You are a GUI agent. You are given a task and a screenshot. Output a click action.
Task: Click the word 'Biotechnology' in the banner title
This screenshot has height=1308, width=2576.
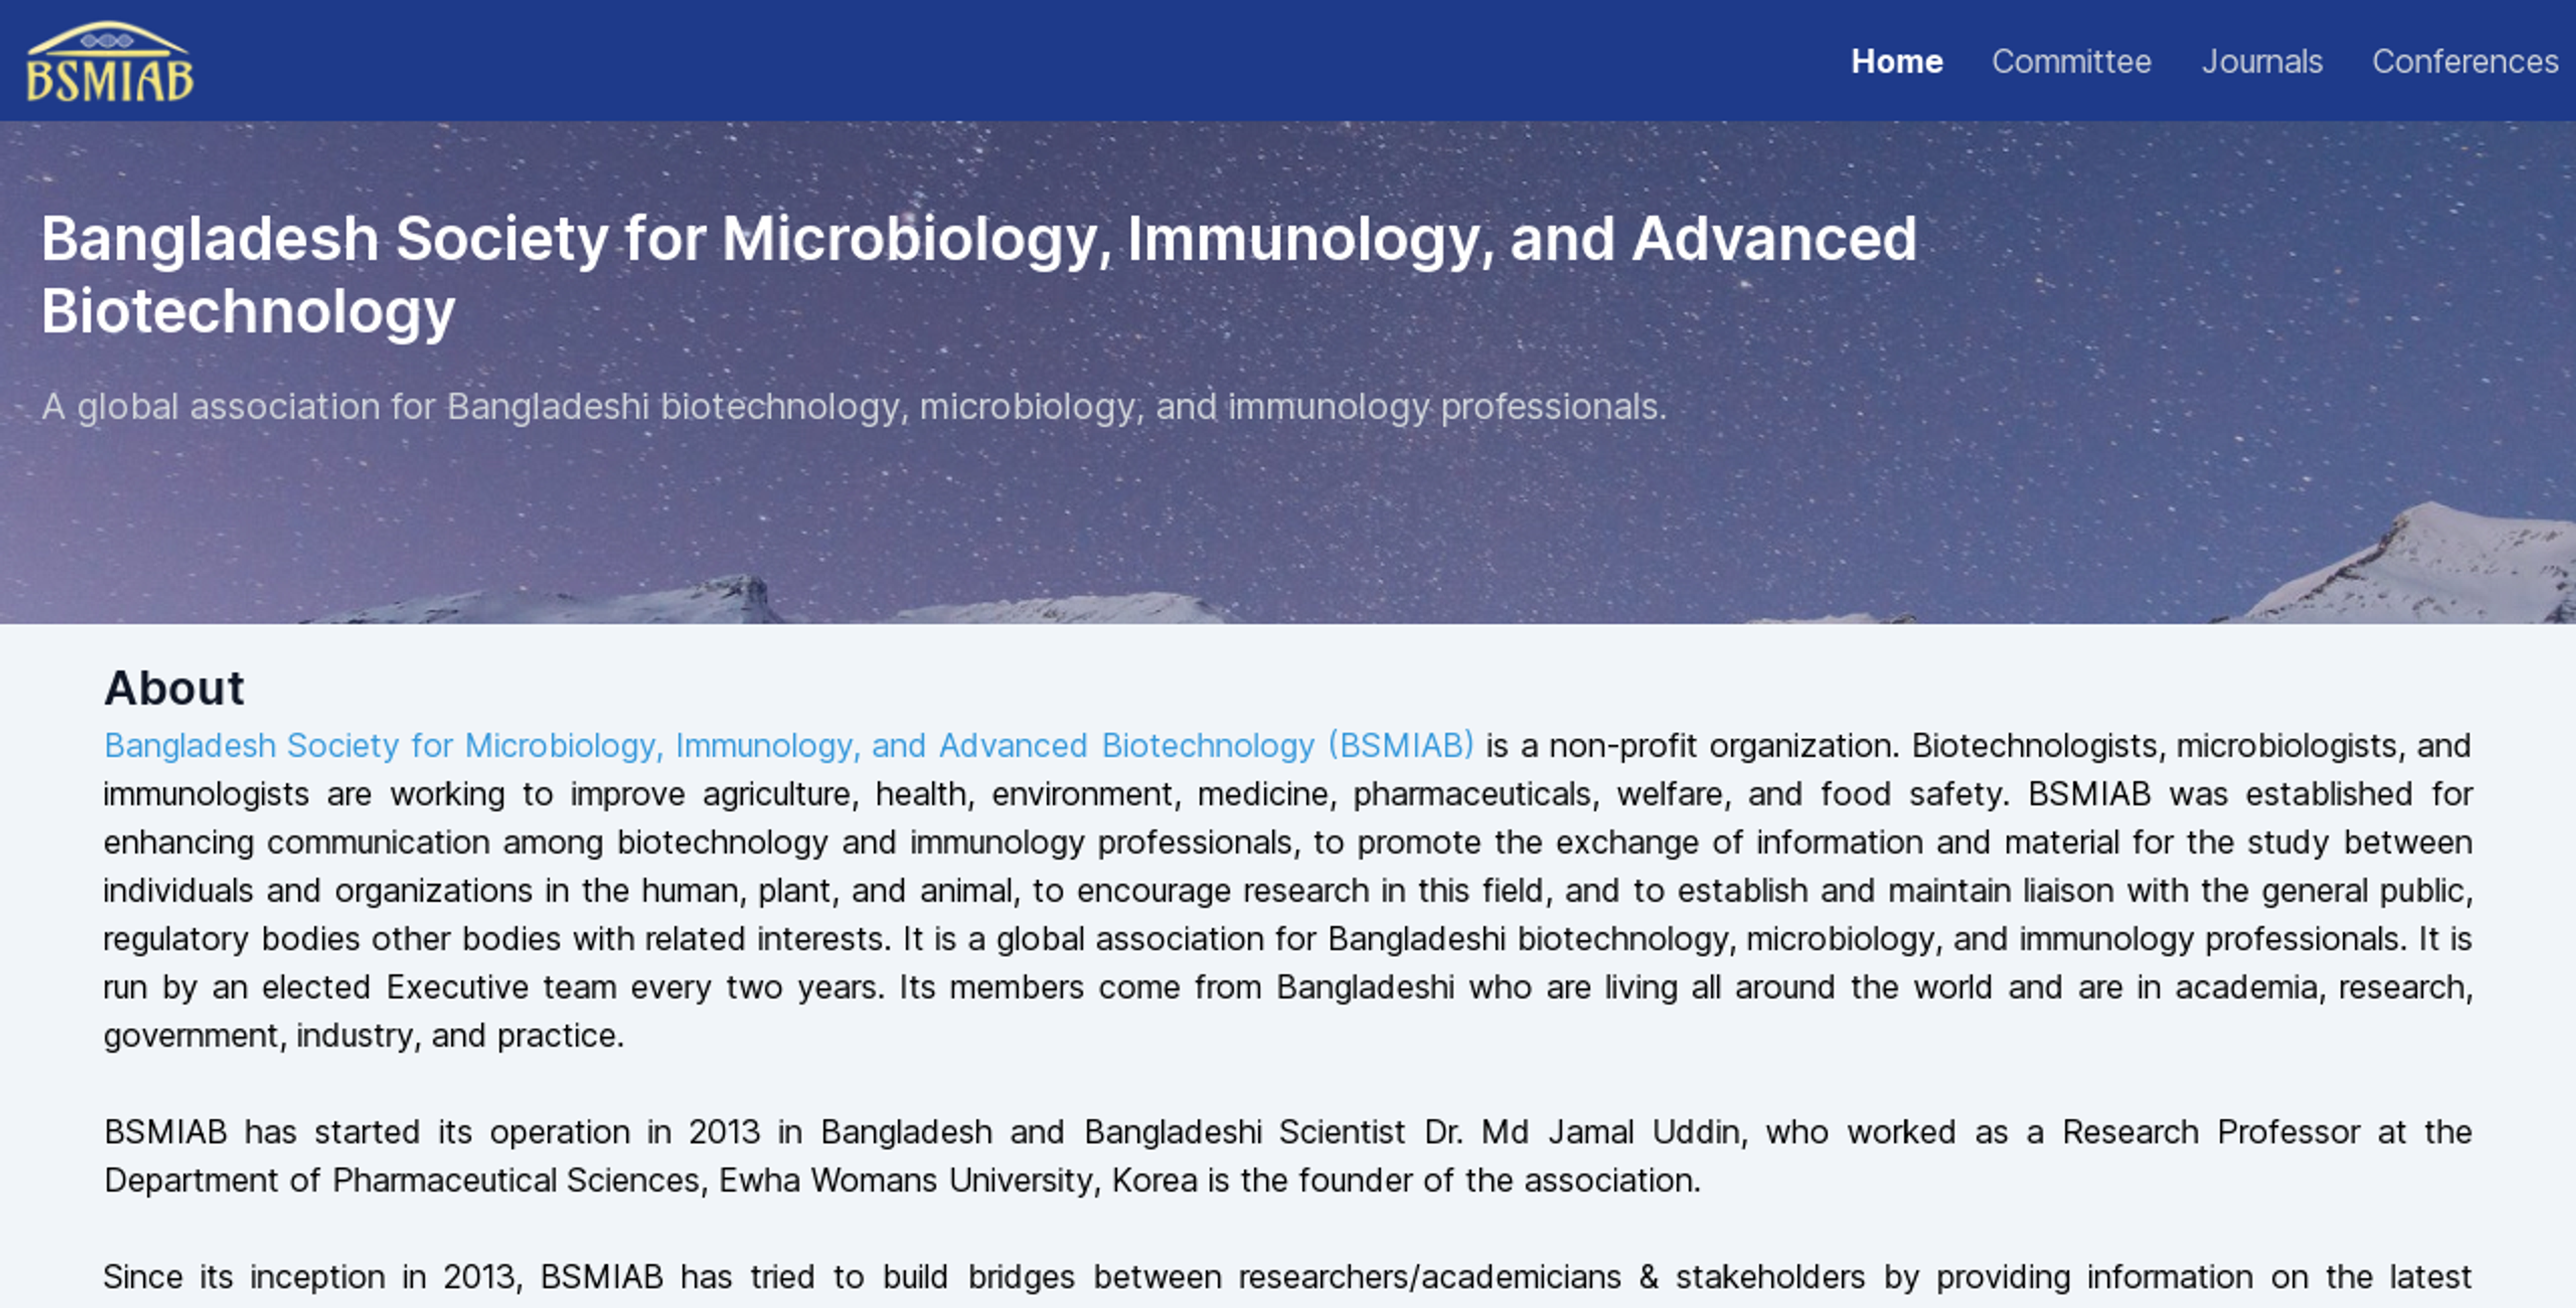pyautogui.click(x=248, y=311)
